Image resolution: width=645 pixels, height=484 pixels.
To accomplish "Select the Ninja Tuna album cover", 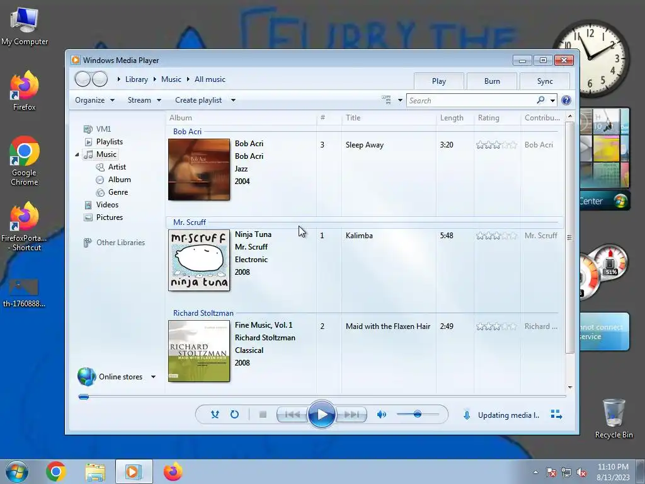I will [x=199, y=260].
